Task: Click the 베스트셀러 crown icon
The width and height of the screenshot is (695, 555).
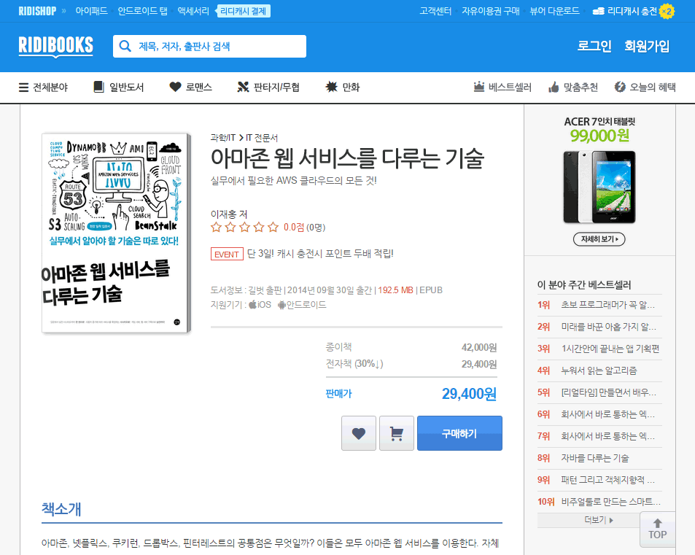Action: click(x=479, y=88)
